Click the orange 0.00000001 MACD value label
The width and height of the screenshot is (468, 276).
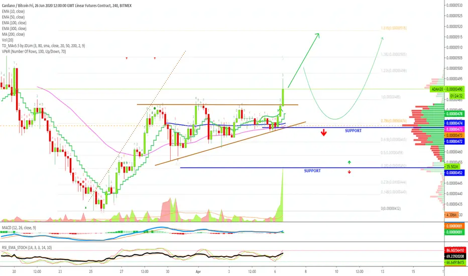click(454, 226)
